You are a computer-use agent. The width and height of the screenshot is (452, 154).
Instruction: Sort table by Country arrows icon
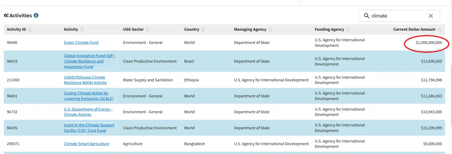coord(203,30)
